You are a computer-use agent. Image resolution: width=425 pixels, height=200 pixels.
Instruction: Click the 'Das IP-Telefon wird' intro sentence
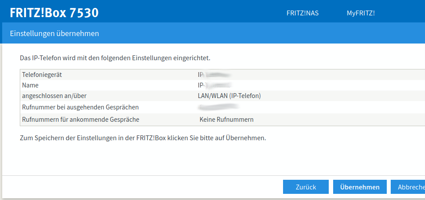(115, 58)
